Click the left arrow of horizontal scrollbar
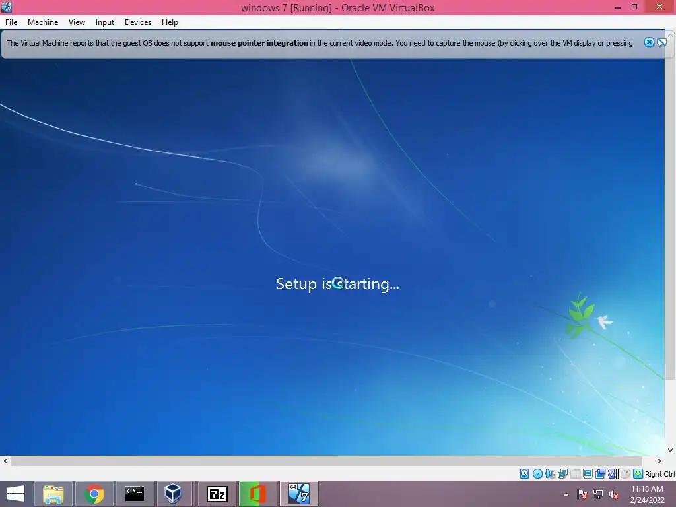Viewport: 676px width, 507px height. (x=5, y=461)
